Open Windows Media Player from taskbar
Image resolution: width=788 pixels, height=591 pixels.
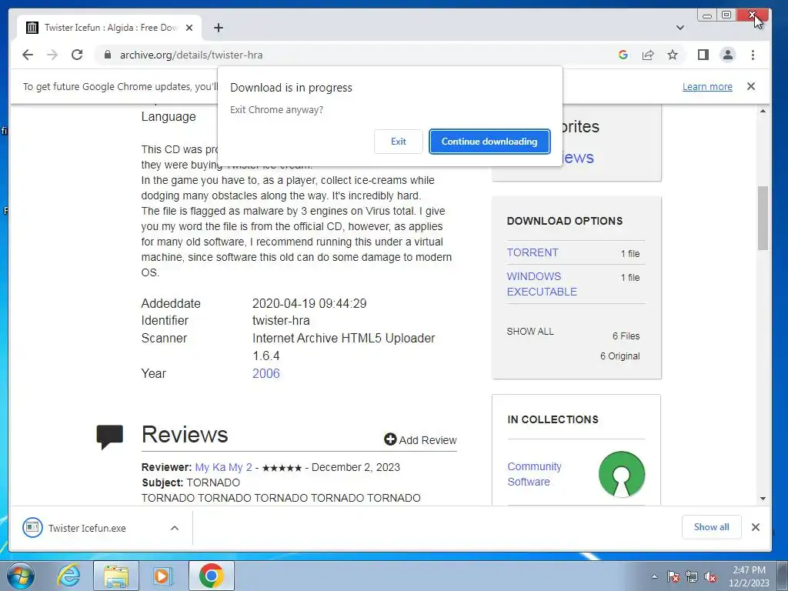pyautogui.click(x=162, y=576)
